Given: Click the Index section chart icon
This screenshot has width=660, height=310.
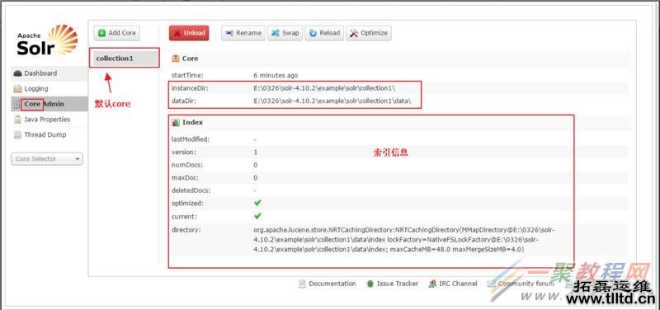Looking at the screenshot, I should [176, 122].
